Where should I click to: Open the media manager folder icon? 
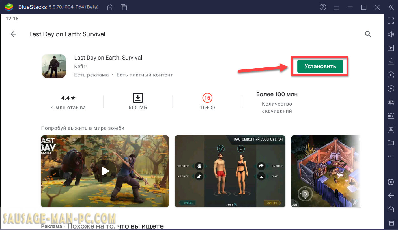[x=391, y=143]
